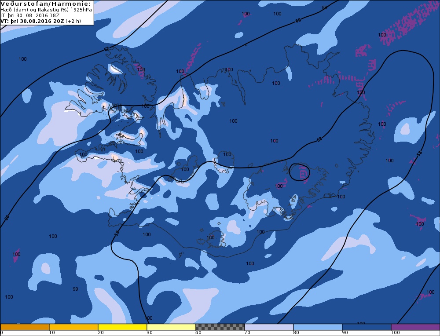
Task: Click the legend tick label '40'
Action: click(198, 332)
